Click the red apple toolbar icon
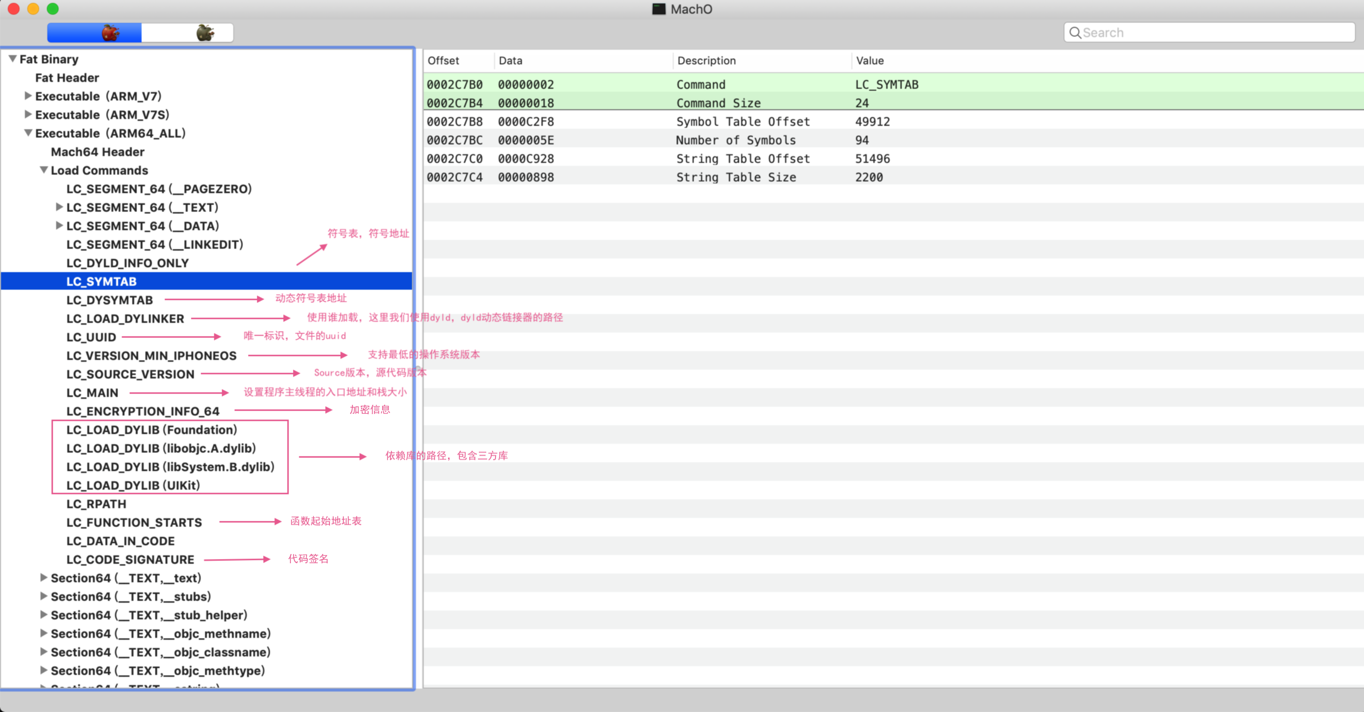 (110, 33)
